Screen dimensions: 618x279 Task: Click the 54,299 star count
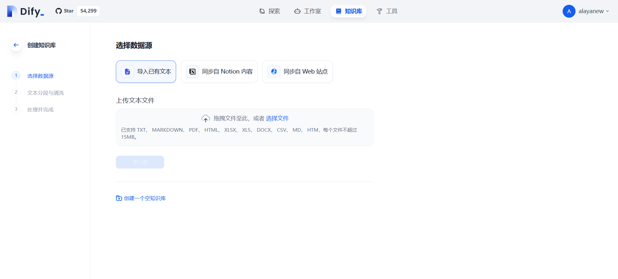(x=88, y=11)
